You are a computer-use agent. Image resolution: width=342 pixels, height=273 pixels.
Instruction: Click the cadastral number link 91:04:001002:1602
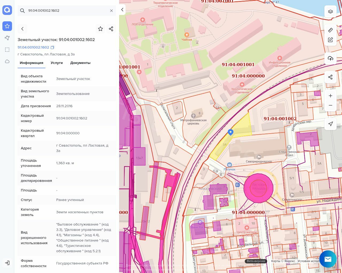(33, 47)
